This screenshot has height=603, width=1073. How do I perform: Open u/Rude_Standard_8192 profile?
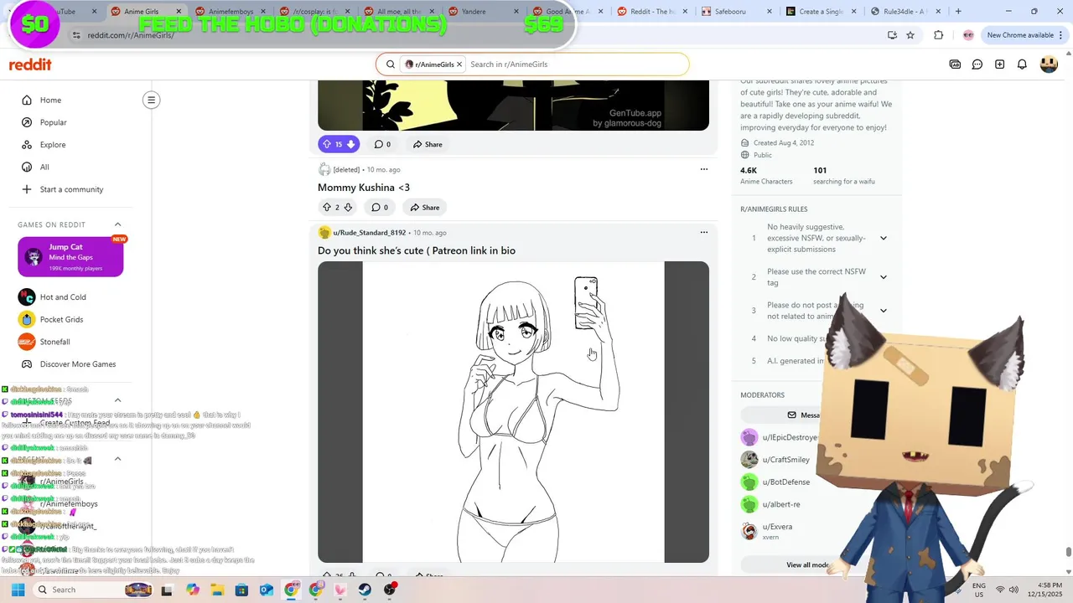point(369,233)
